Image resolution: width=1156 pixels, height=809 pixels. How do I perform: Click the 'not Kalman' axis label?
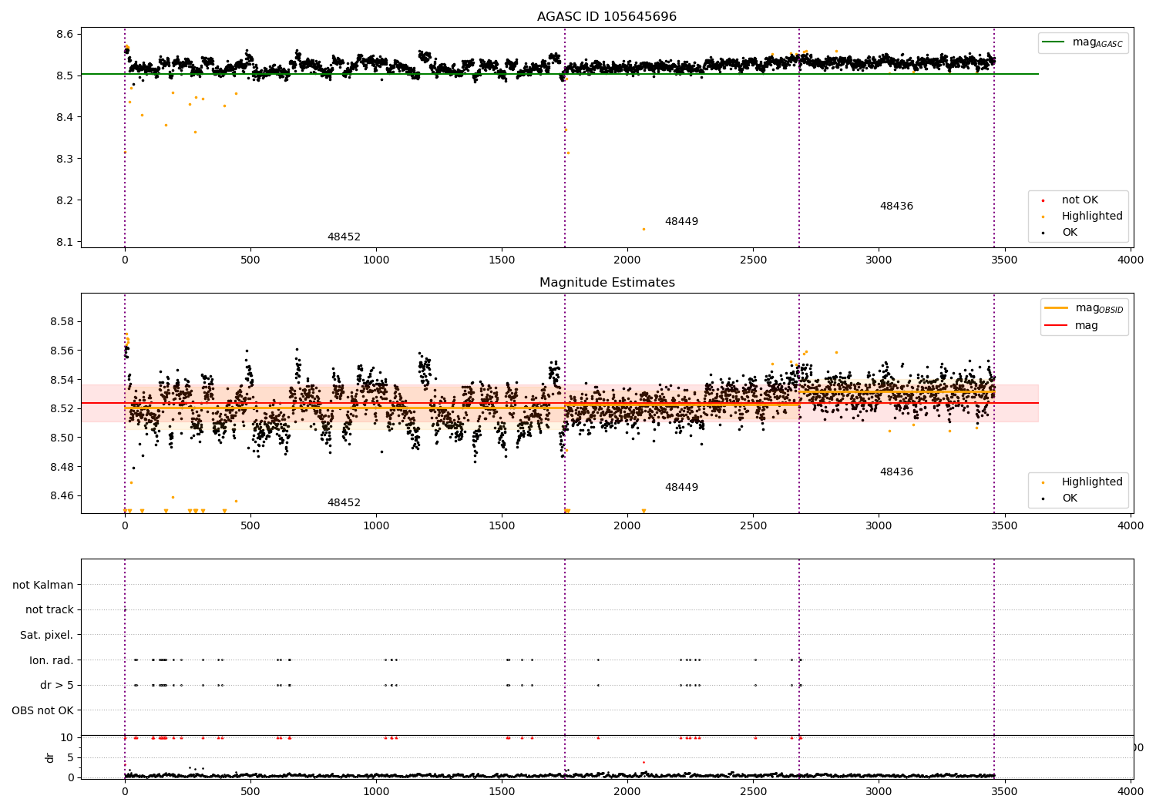(x=43, y=586)
